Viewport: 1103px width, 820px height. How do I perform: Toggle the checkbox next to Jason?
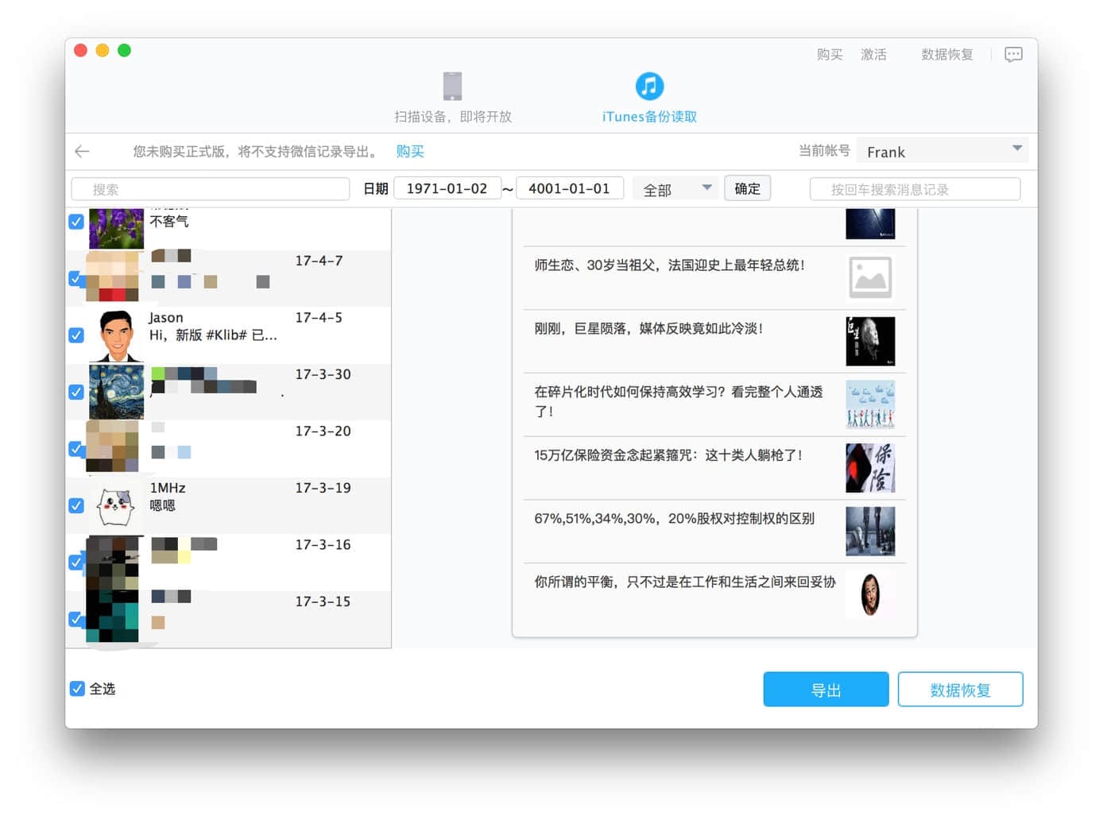76,335
